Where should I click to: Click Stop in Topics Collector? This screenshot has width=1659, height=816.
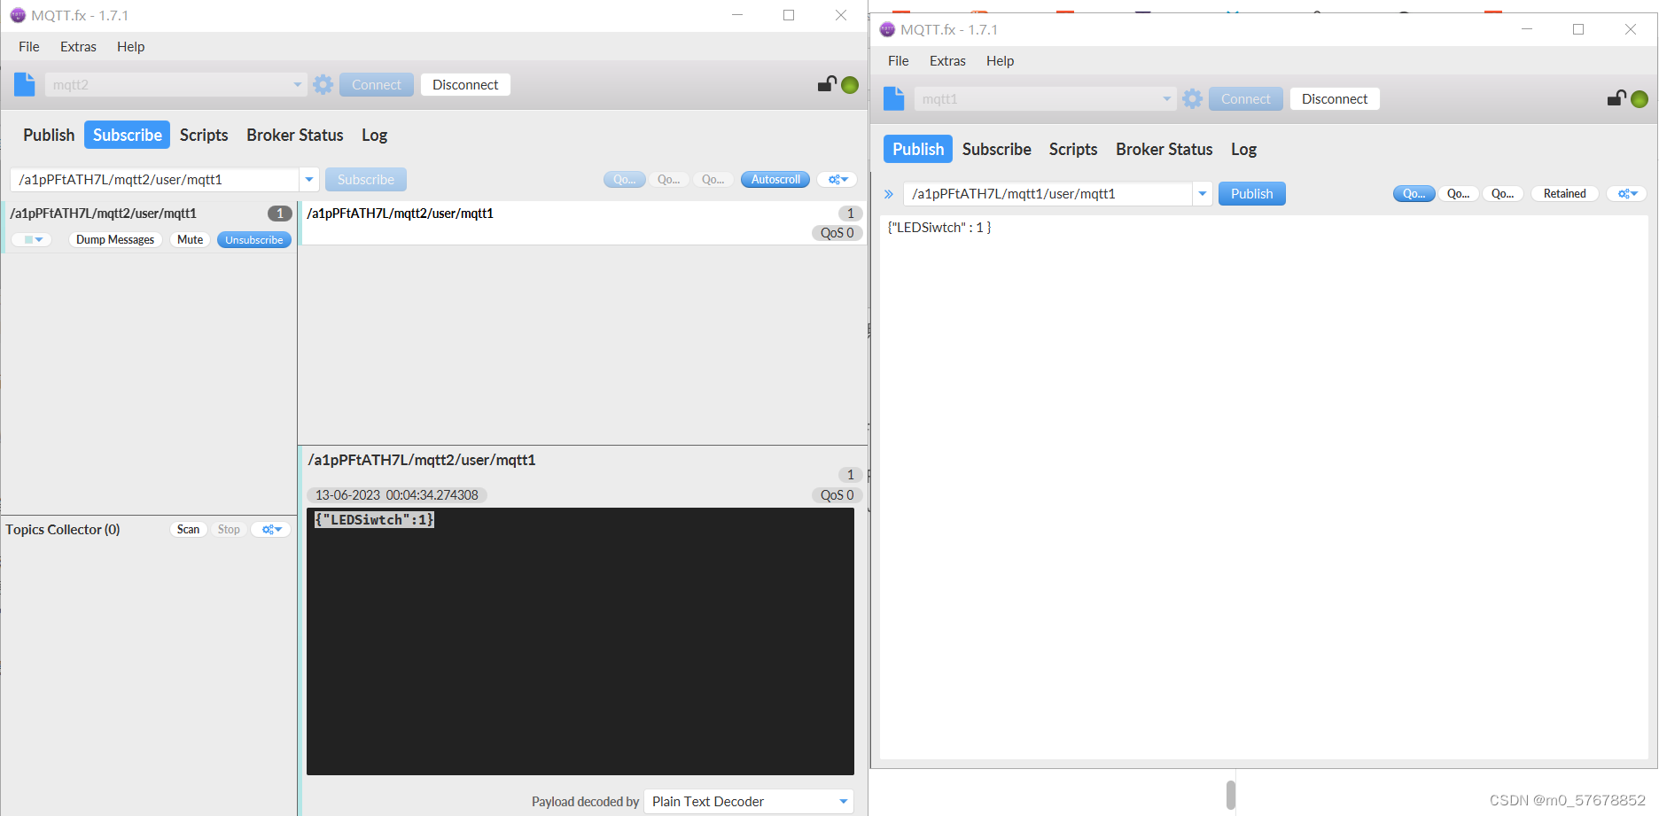pos(229,530)
